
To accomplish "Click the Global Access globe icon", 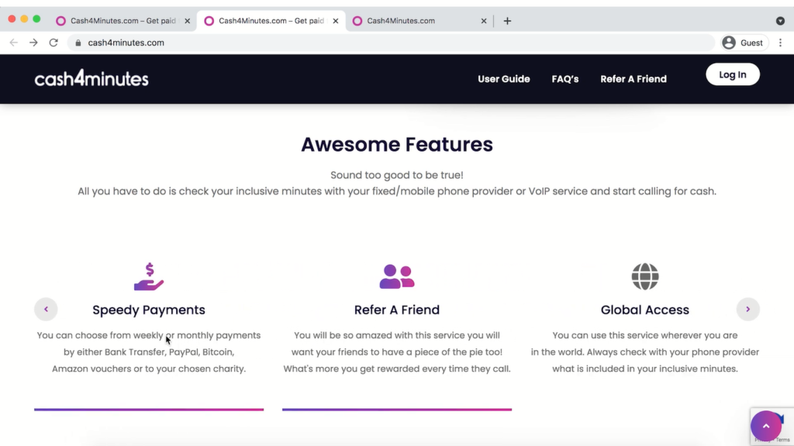I will (x=644, y=276).
